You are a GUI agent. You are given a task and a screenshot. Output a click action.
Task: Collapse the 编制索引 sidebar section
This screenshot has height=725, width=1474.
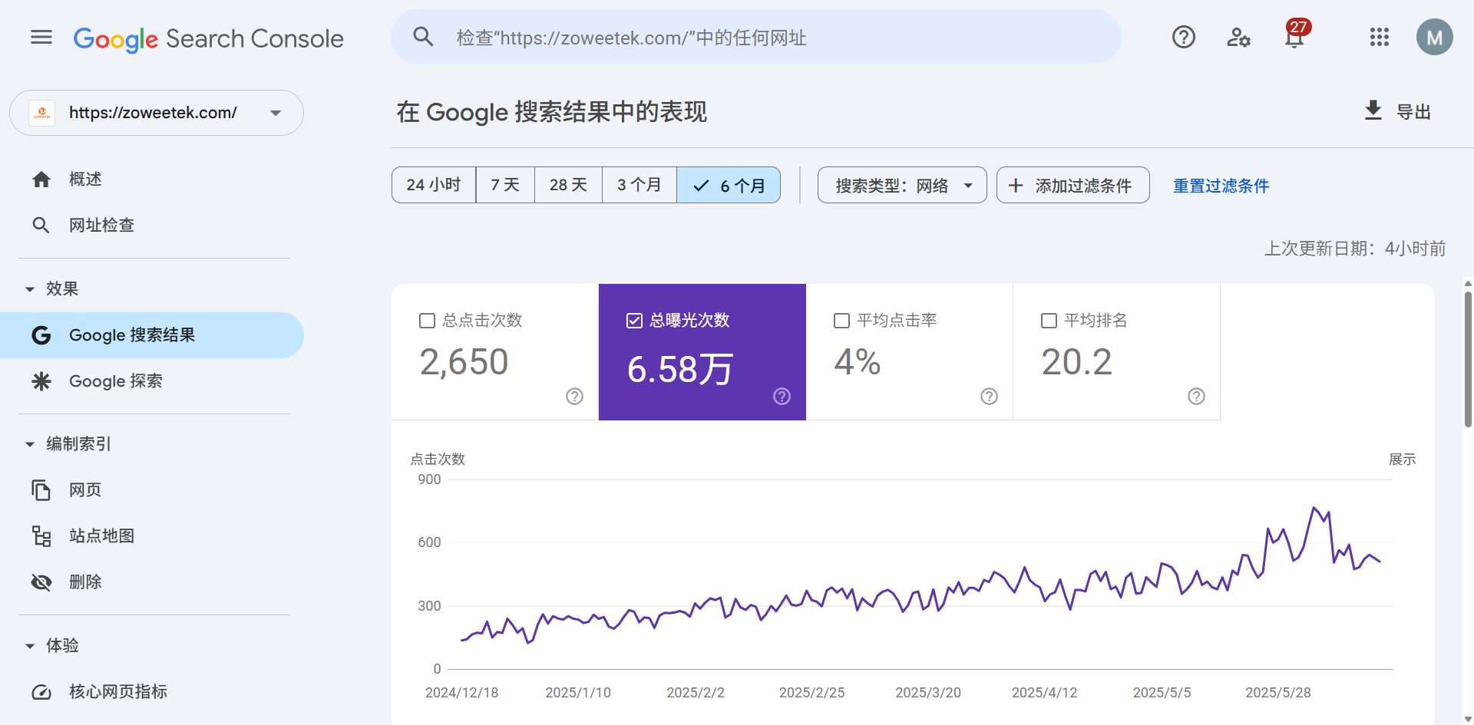[30, 444]
